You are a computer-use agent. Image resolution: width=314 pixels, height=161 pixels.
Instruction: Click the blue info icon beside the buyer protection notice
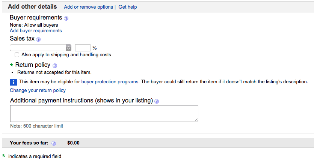[14, 82]
